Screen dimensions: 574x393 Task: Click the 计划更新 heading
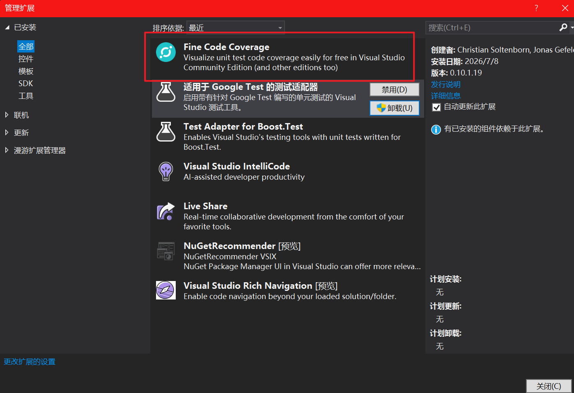(445, 306)
